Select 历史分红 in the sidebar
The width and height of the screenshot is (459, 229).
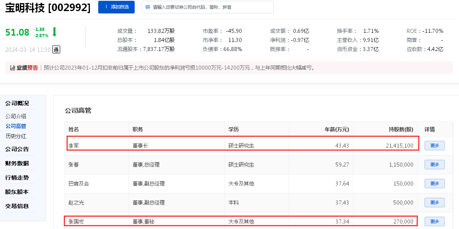point(16,136)
